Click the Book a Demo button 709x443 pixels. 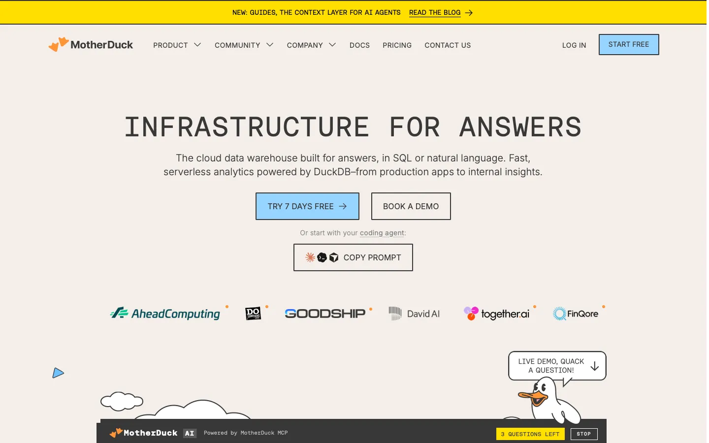coord(411,206)
